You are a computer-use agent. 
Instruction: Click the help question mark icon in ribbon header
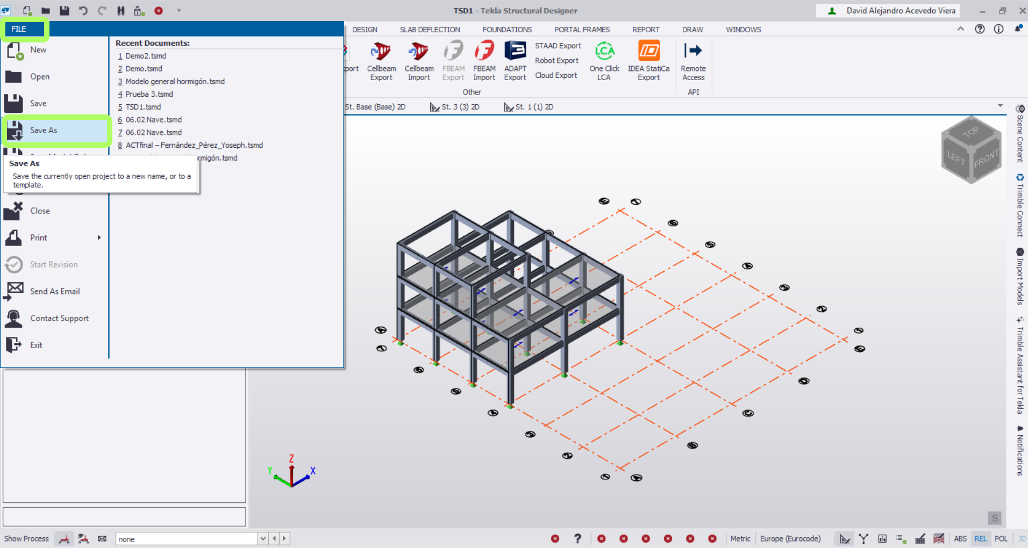coord(980,29)
